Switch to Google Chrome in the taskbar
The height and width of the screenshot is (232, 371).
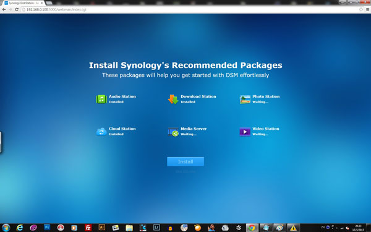pyautogui.click(x=252, y=228)
